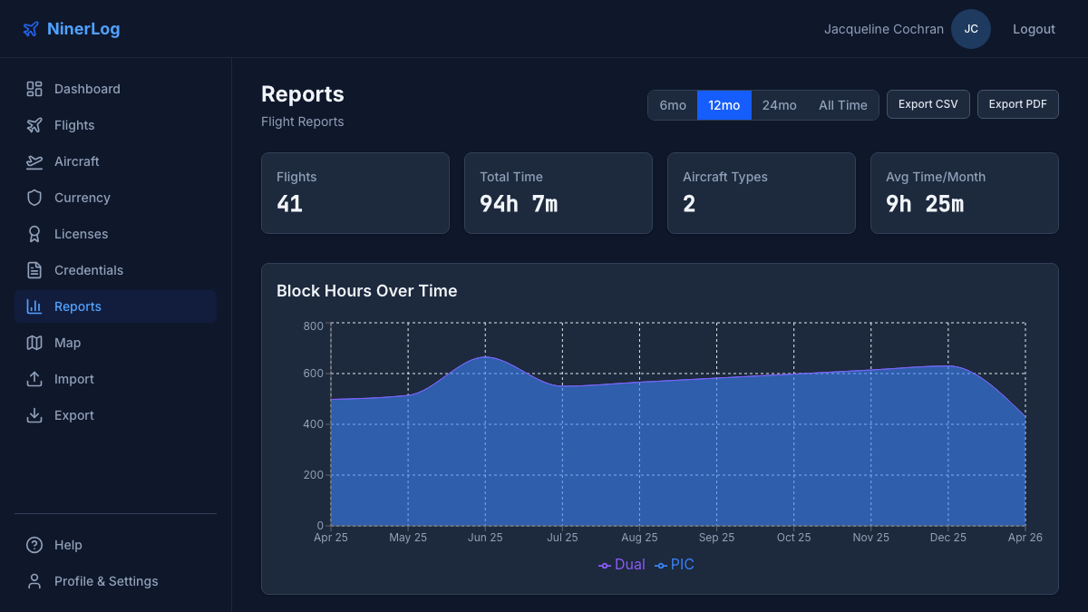The width and height of the screenshot is (1088, 612).
Task: Click the Jacqueline Cochran user name
Action: pos(884,29)
